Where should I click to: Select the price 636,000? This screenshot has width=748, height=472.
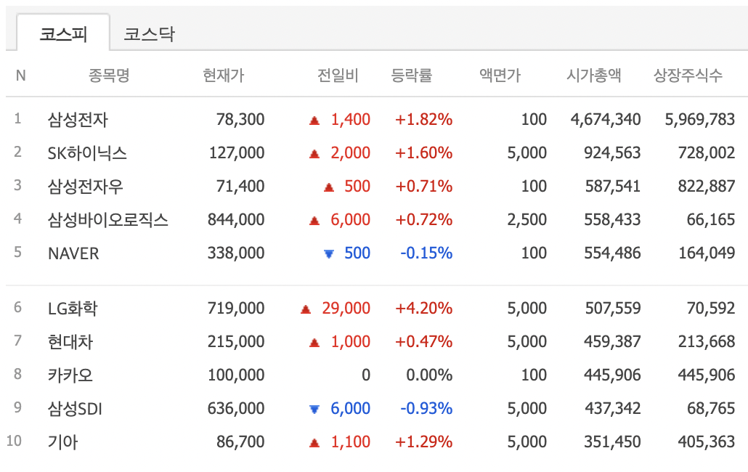(236, 408)
